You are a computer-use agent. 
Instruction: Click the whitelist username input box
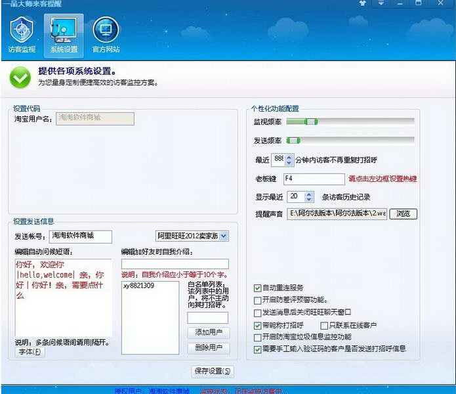207,318
